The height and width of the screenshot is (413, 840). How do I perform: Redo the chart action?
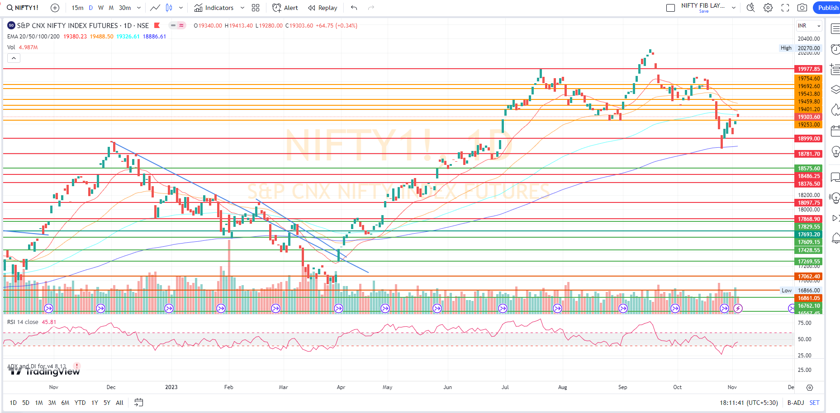point(371,8)
